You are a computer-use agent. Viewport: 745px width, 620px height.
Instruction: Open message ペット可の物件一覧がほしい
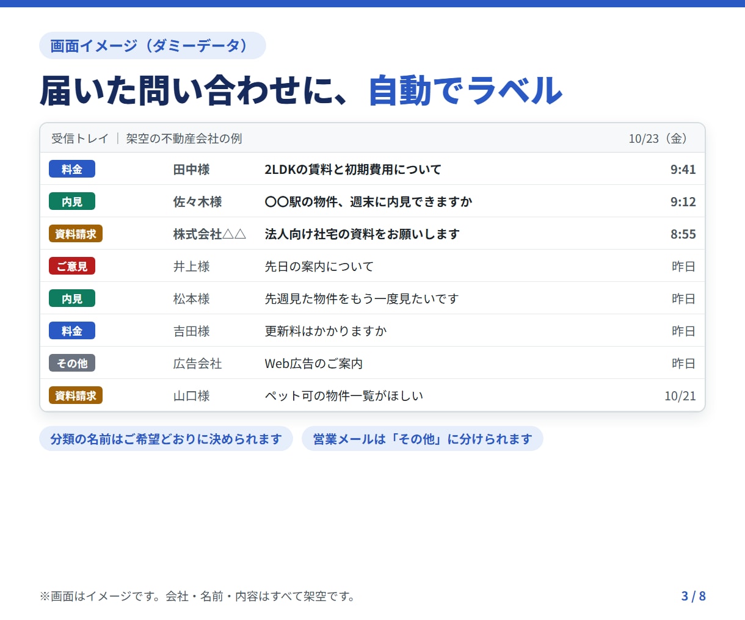tap(344, 396)
